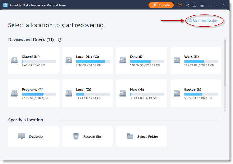Choose Desktop as recovery location
Screen dimensions: 233x164
(33, 136)
